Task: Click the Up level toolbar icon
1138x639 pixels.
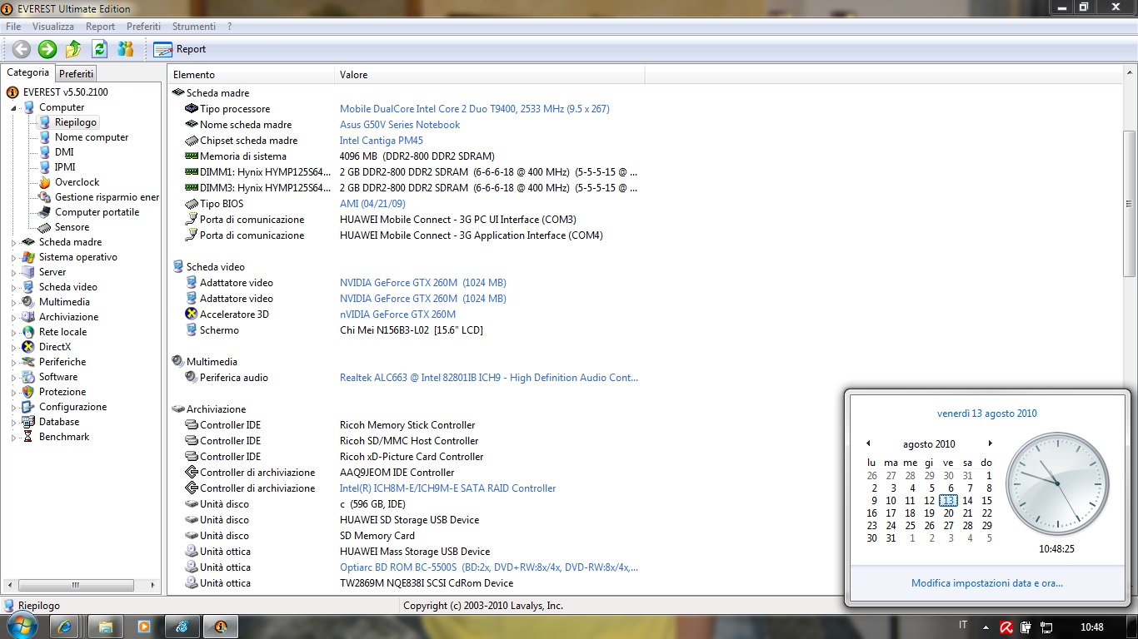Action: (73, 49)
